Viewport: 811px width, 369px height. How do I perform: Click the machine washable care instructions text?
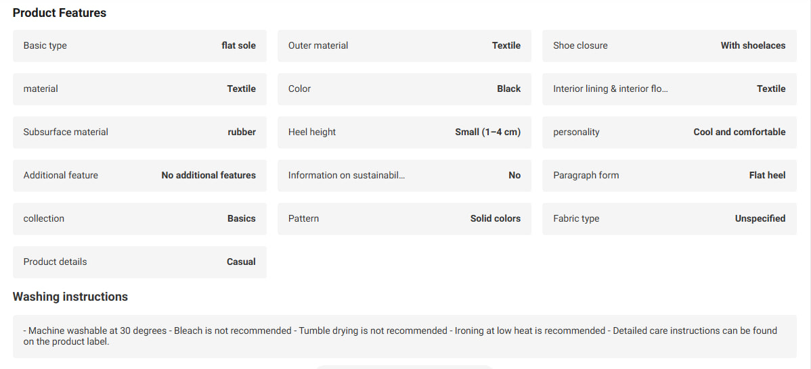coord(400,336)
